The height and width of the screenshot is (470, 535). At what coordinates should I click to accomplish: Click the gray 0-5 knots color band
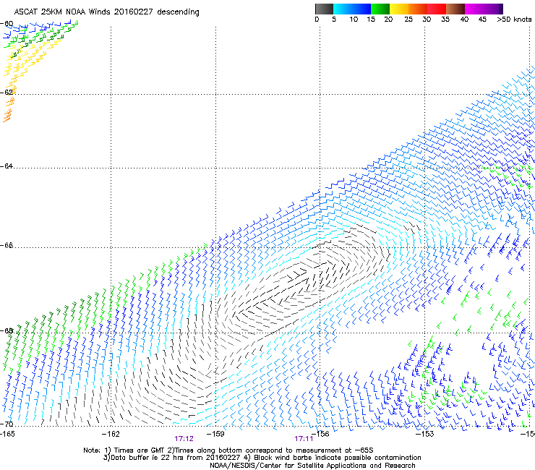[x=324, y=9]
